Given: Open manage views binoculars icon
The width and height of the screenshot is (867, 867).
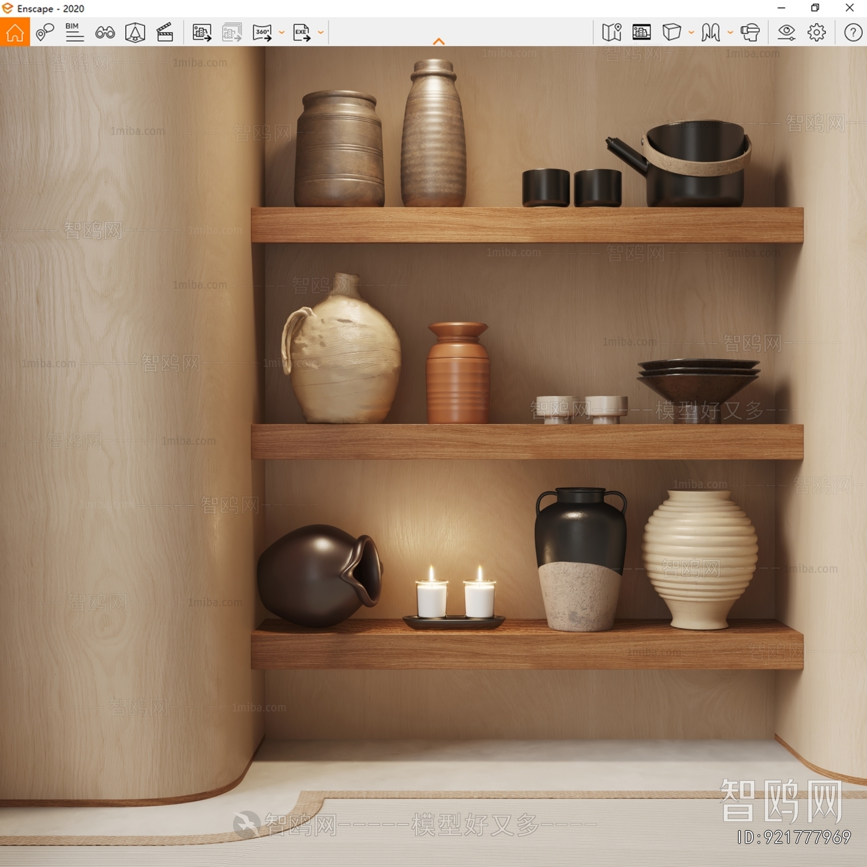Looking at the screenshot, I should [105, 33].
